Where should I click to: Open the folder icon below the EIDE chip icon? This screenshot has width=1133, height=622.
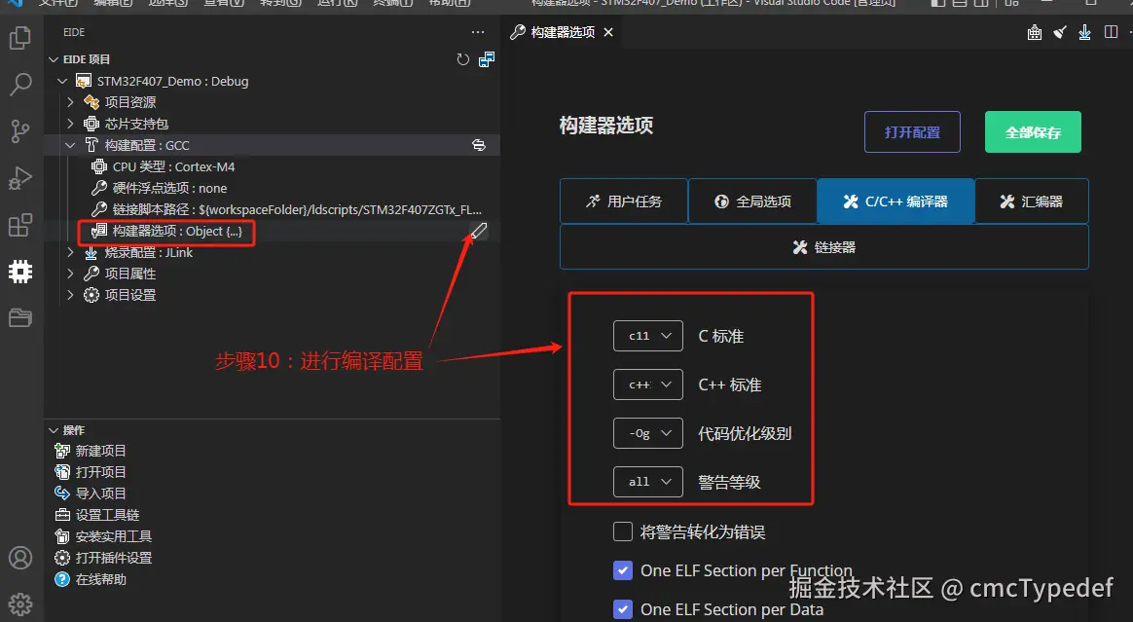click(x=20, y=318)
